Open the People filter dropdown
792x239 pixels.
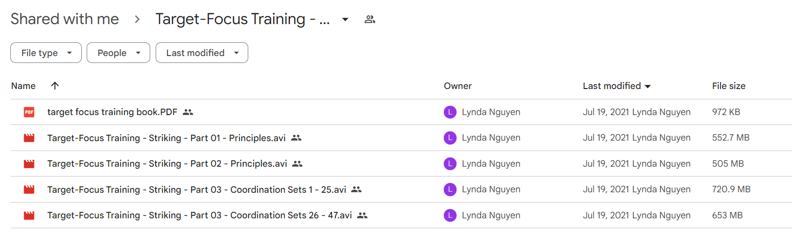118,53
